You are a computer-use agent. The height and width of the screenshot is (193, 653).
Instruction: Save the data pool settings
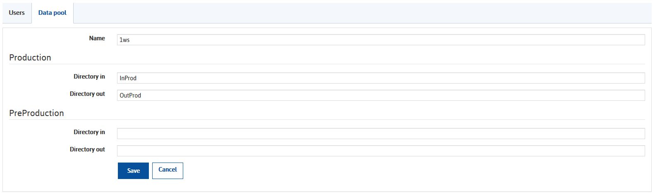133,171
